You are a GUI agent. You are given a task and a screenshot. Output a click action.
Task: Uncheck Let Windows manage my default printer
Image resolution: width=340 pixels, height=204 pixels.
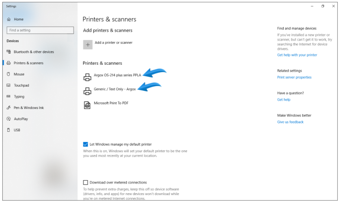pos(85,144)
